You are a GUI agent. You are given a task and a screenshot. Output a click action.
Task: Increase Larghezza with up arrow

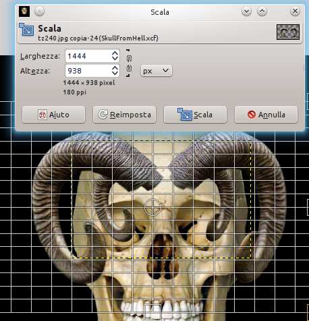tap(115, 53)
